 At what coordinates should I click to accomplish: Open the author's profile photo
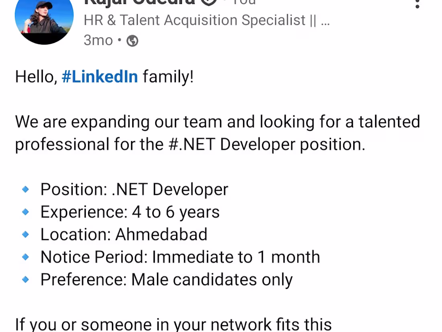(44, 17)
